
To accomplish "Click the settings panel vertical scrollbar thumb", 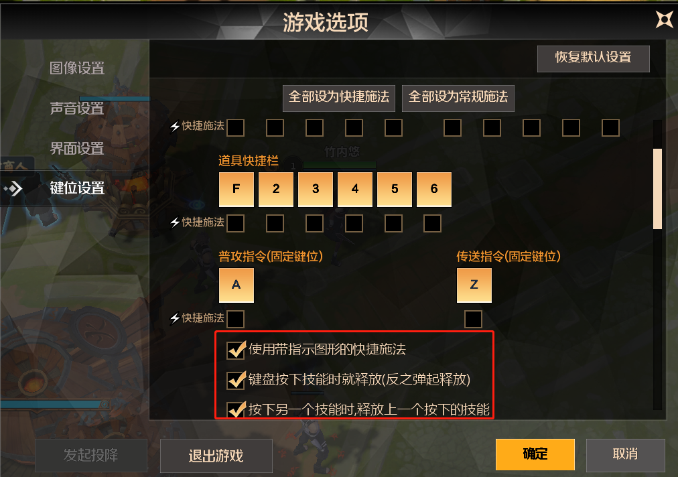I will (x=658, y=188).
